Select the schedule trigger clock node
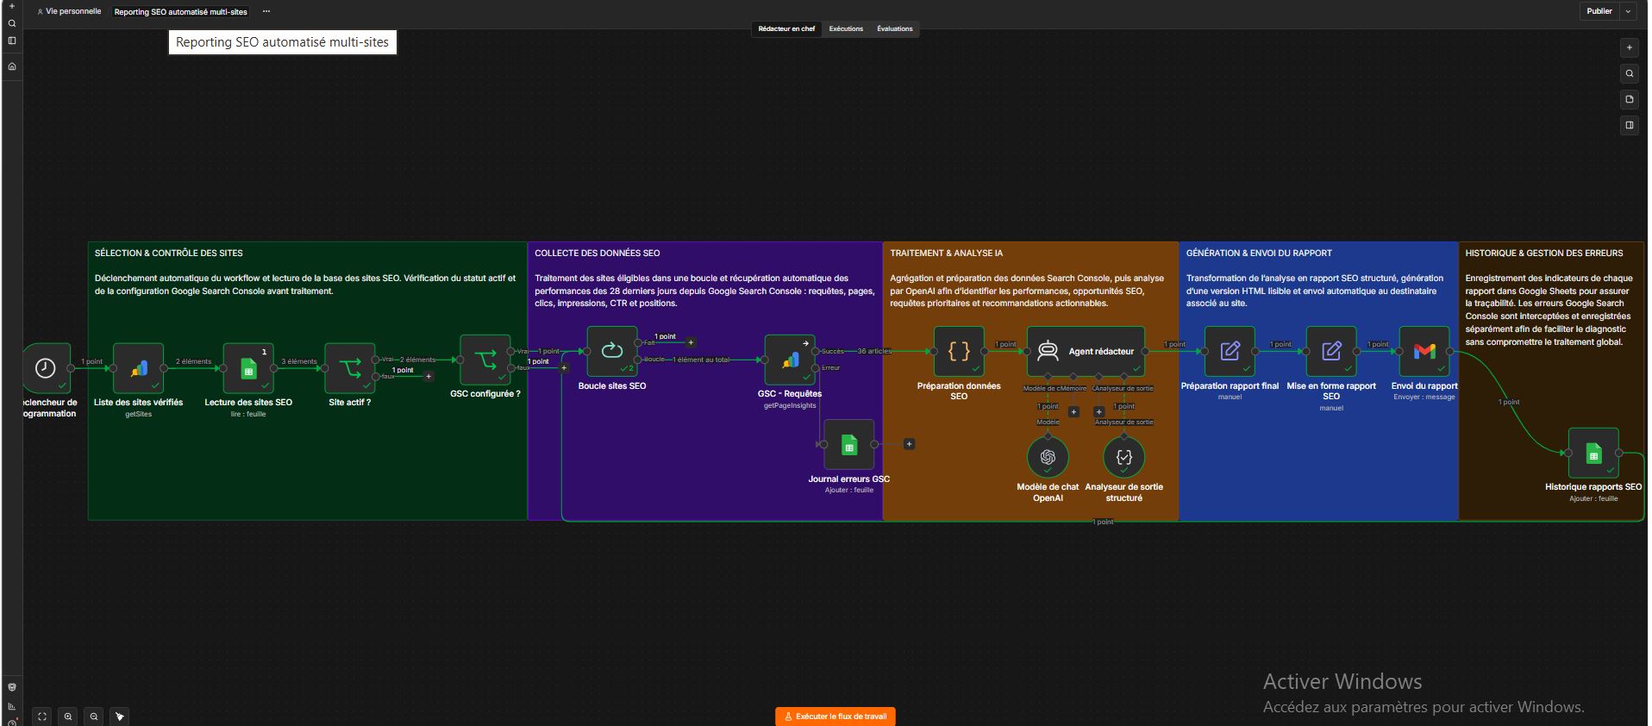Image resolution: width=1652 pixels, height=726 pixels. pos(46,368)
